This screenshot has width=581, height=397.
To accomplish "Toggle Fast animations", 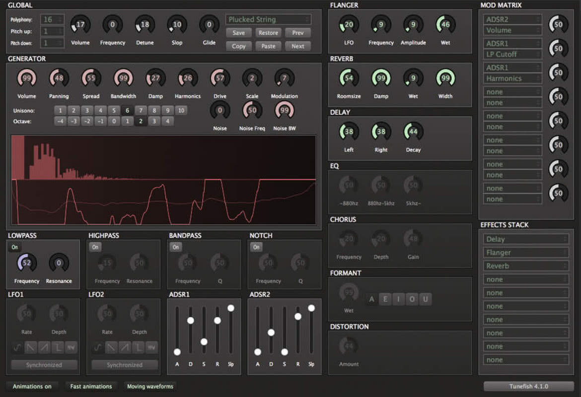I will 91,386.
